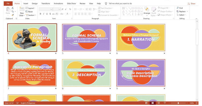This screenshot has width=202, height=106.
Task: Start Slide Show from status bar icon
Action: 165,103
